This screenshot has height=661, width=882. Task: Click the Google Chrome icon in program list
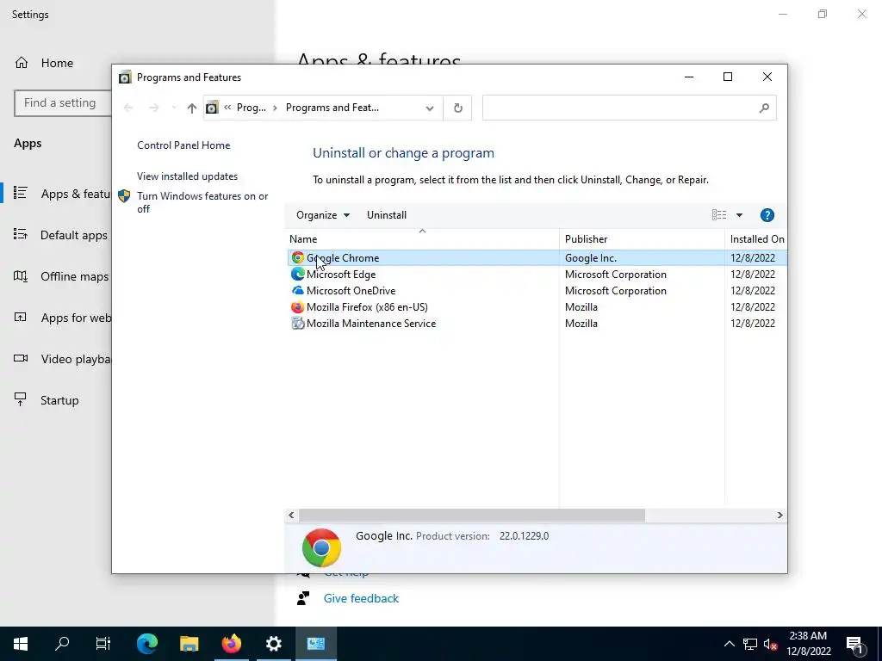[297, 258]
